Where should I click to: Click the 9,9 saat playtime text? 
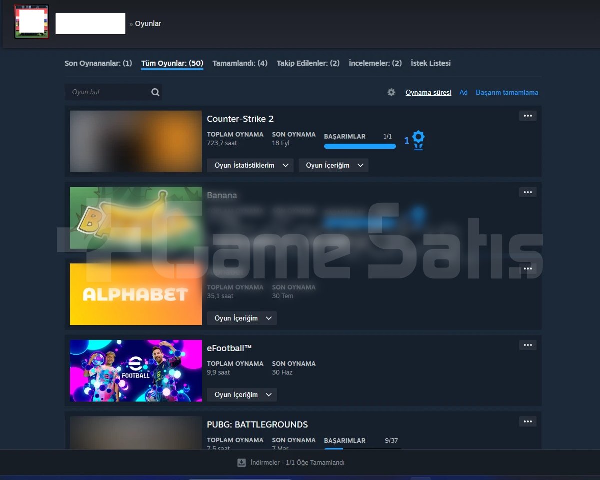(x=219, y=372)
